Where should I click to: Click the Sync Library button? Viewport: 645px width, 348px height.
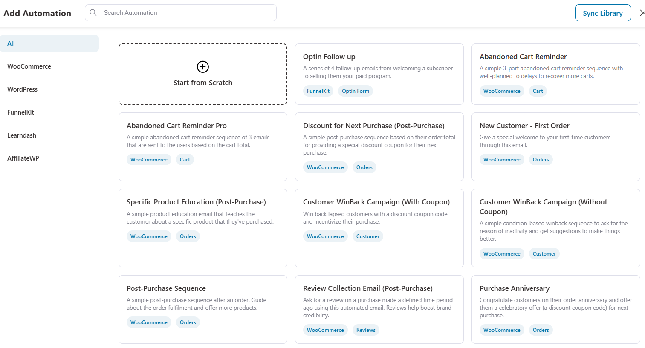pyautogui.click(x=603, y=13)
